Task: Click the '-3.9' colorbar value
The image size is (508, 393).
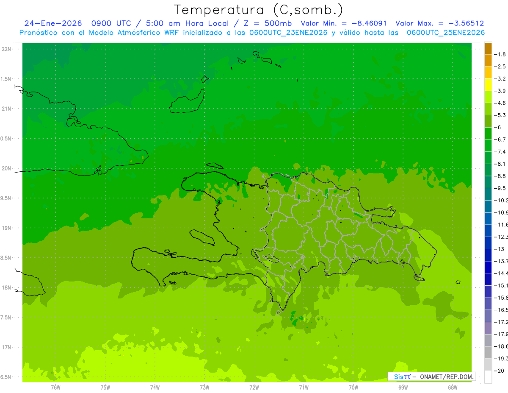Action: tap(500, 91)
